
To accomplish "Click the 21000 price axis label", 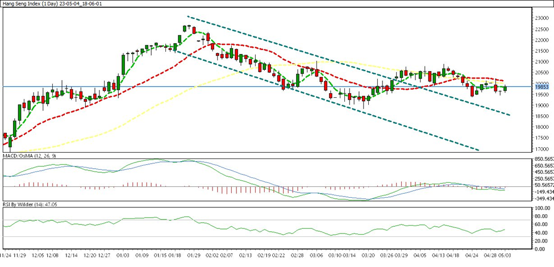I will coord(542,62).
